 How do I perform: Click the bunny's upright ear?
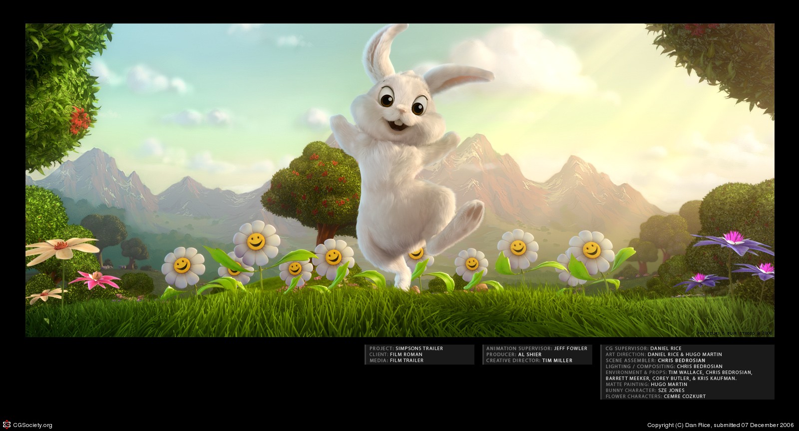click(381, 52)
